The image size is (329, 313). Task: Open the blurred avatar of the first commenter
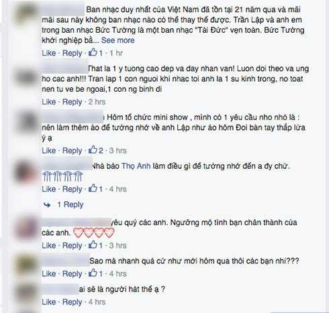[26, 12]
